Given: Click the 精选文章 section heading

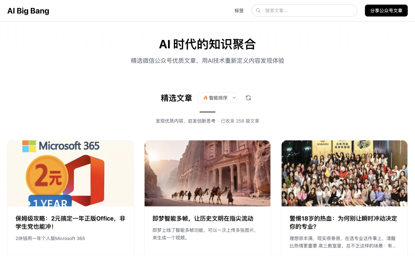Looking at the screenshot, I should [176, 98].
